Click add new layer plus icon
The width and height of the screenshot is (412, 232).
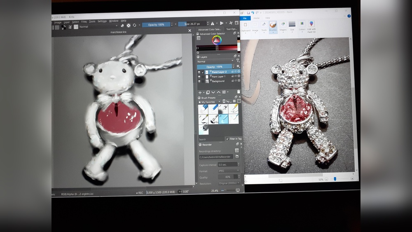point(200,92)
